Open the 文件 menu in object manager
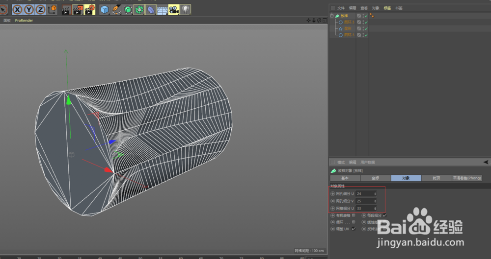The height and width of the screenshot is (259, 491). (341, 8)
